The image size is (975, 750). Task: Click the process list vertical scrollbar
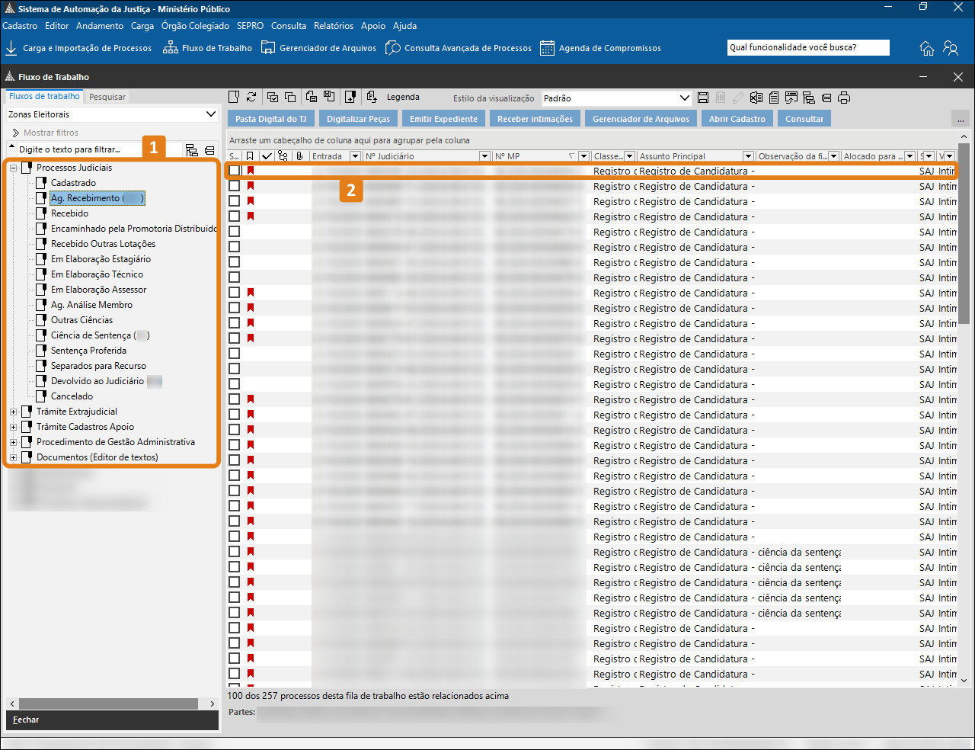[964, 235]
